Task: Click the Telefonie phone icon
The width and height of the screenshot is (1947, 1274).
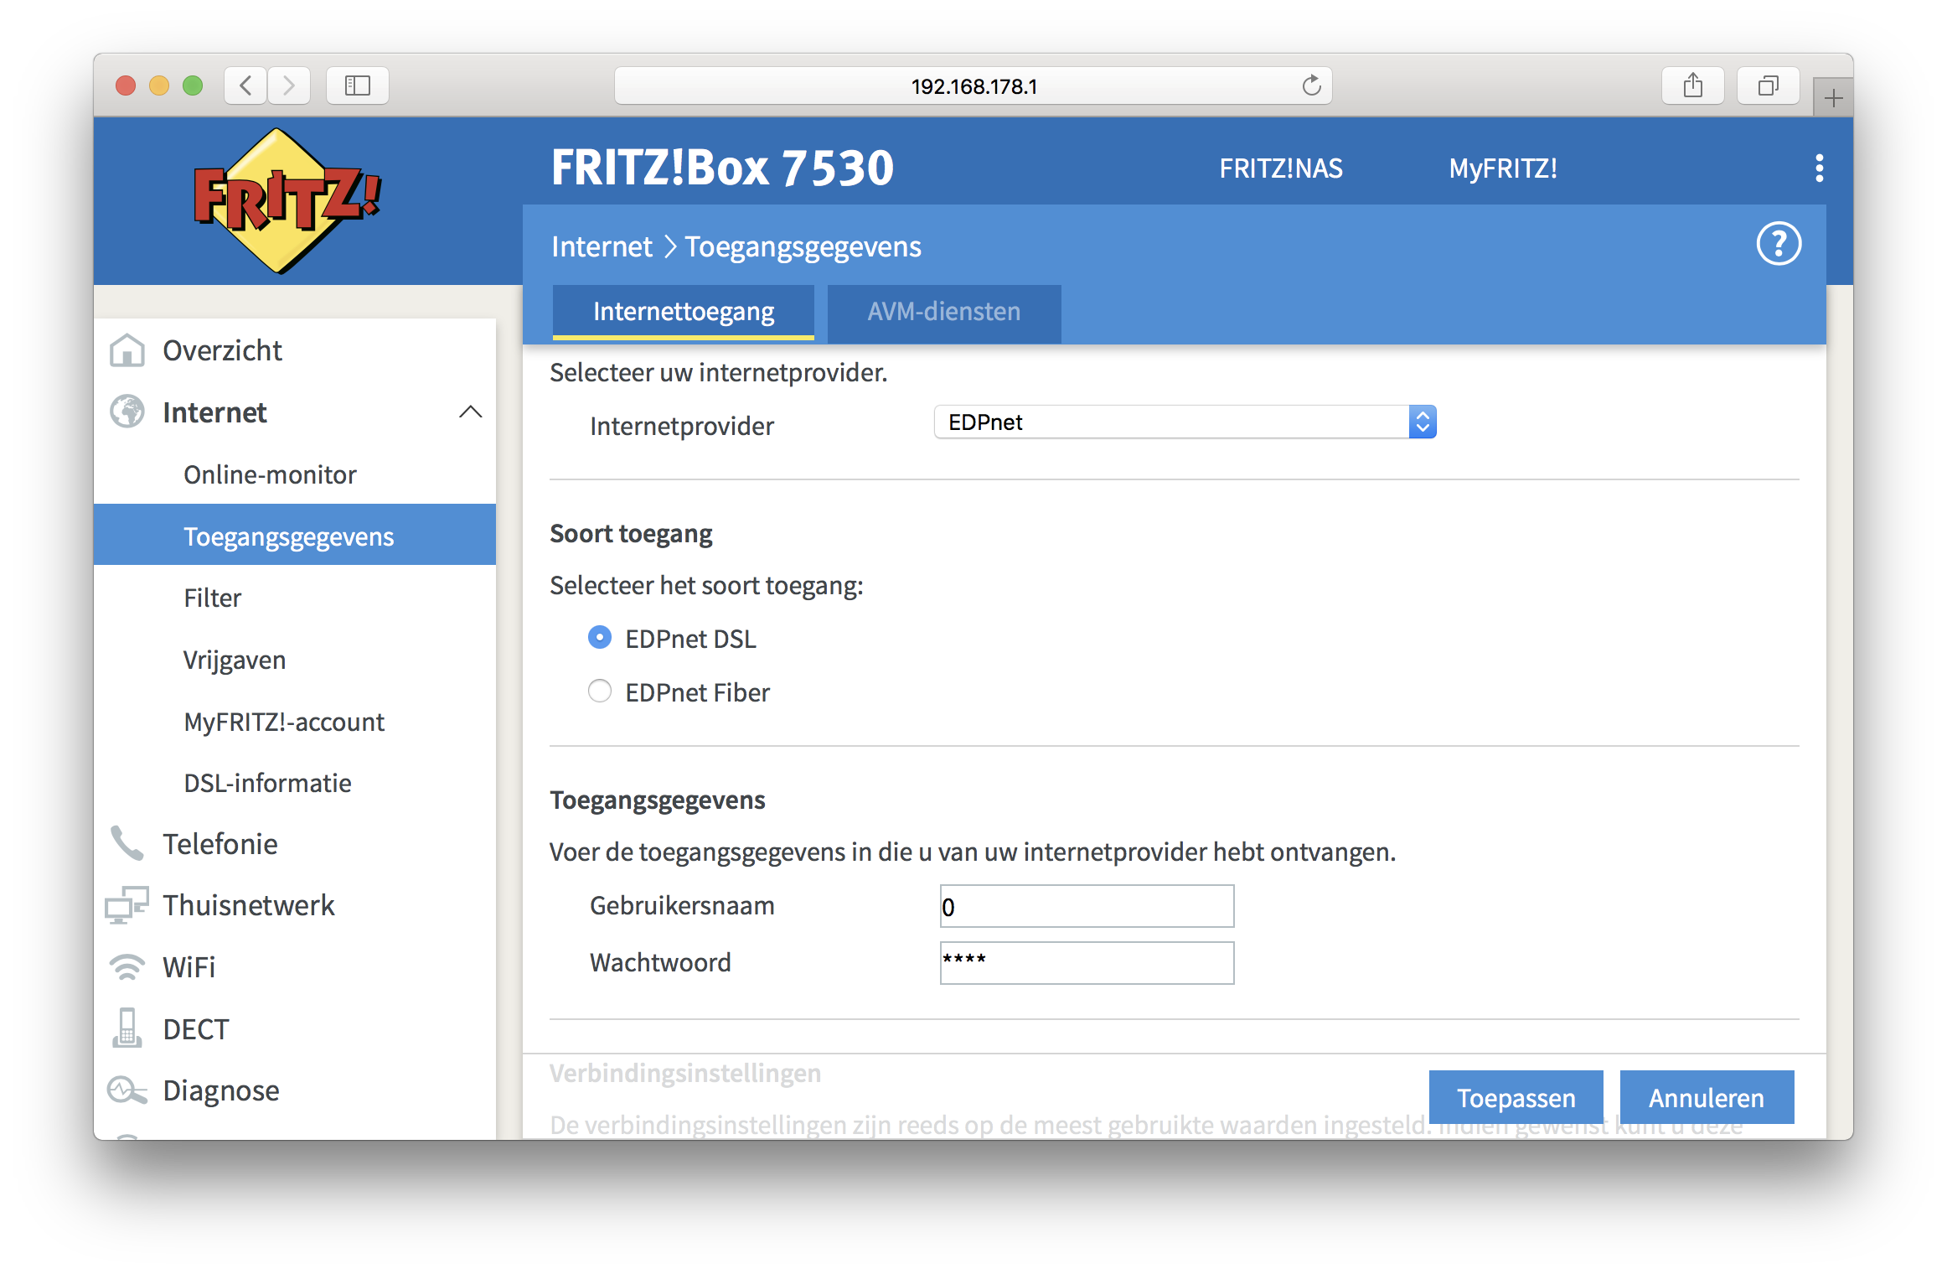Action: tap(127, 843)
